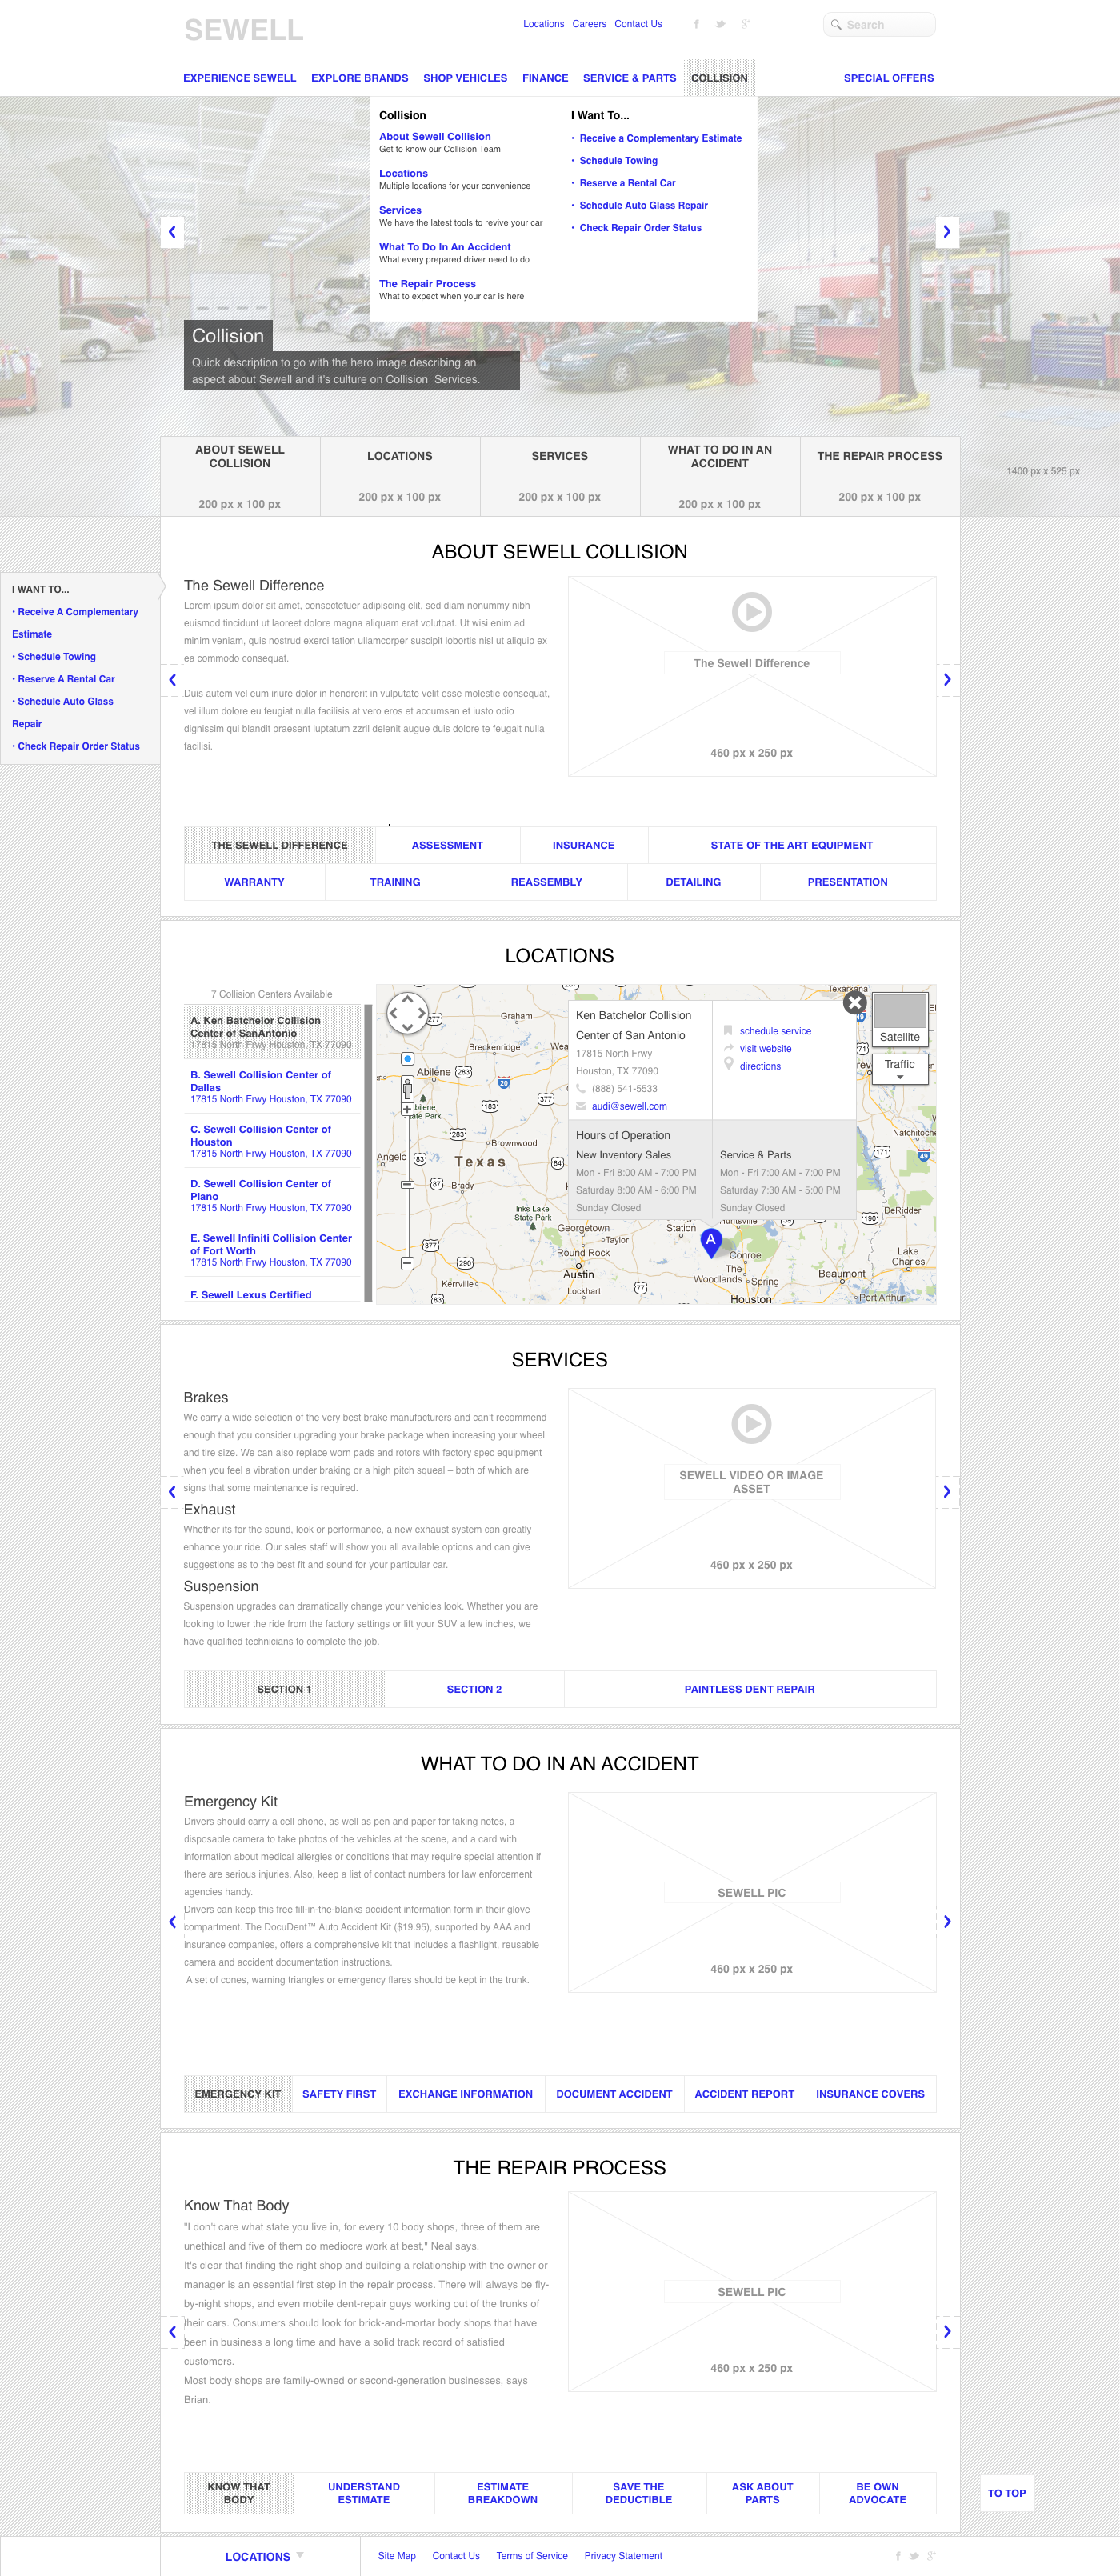Screen dimensions: 1120x2576
Task: Email audi@sewell.com from the map popup
Action: pos(629,1107)
